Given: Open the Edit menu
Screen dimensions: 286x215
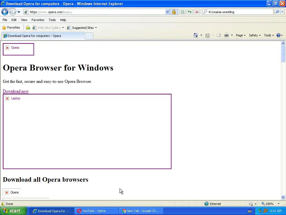Looking at the screenshot, I should (14, 20).
